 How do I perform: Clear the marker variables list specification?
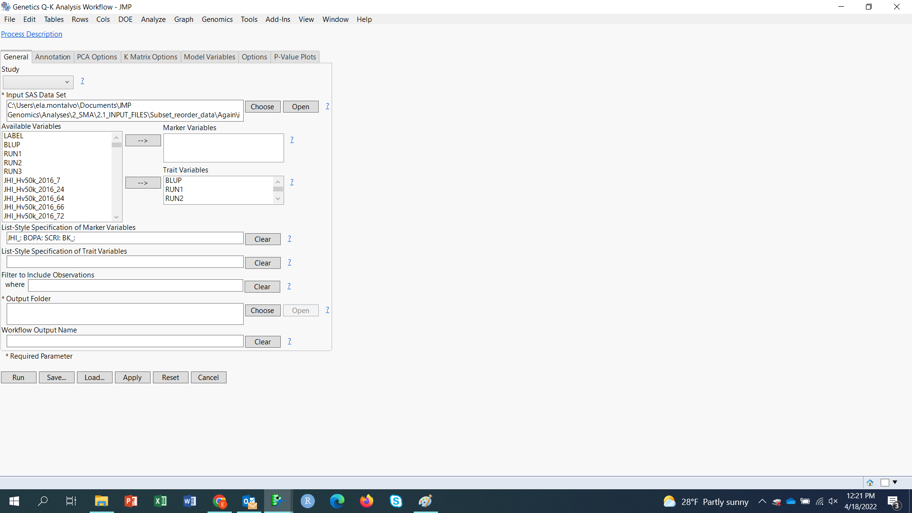(x=263, y=239)
